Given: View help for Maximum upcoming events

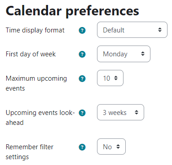Looking at the screenshot, I should (x=82, y=78).
